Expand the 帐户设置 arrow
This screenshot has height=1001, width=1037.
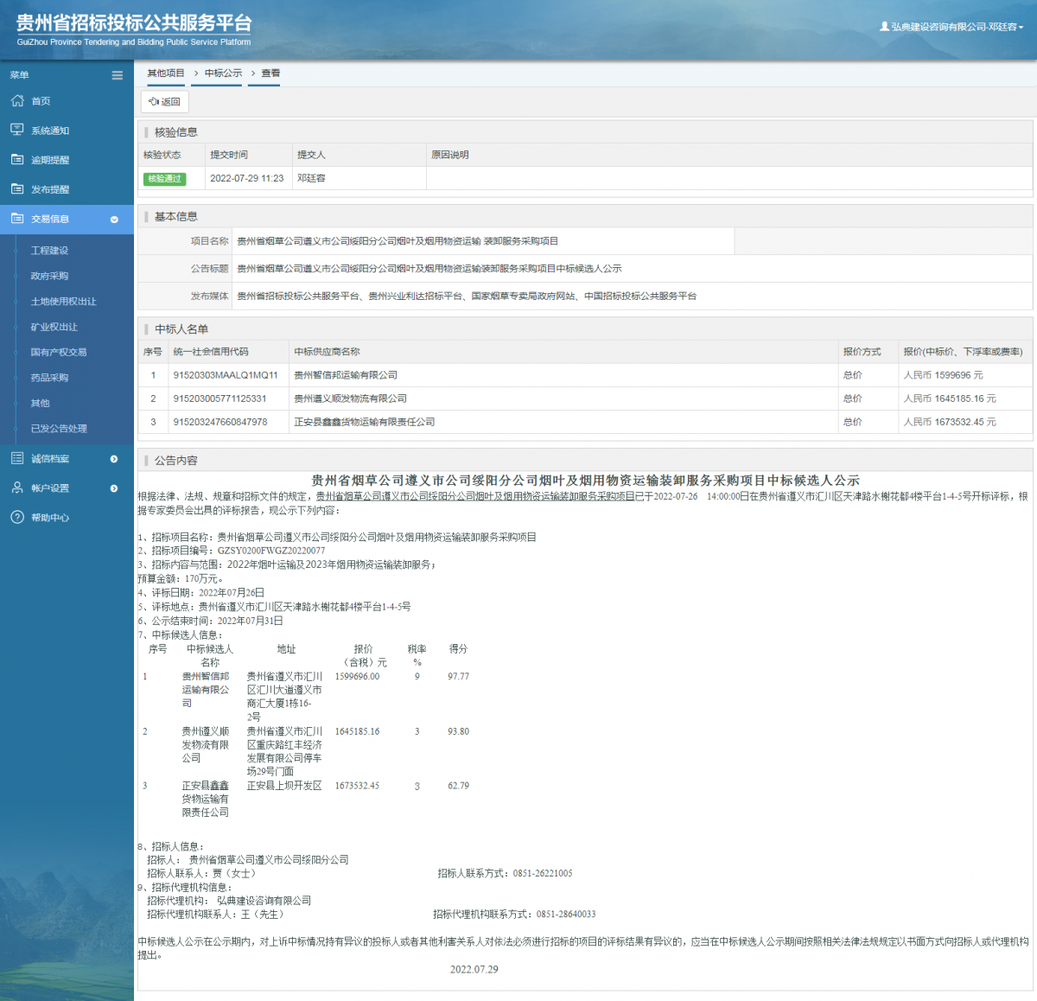(114, 488)
